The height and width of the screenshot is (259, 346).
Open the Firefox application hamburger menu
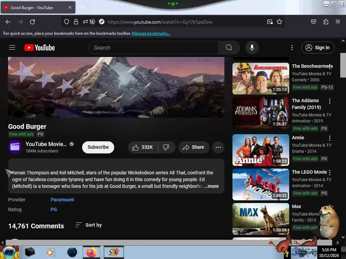coord(338,22)
